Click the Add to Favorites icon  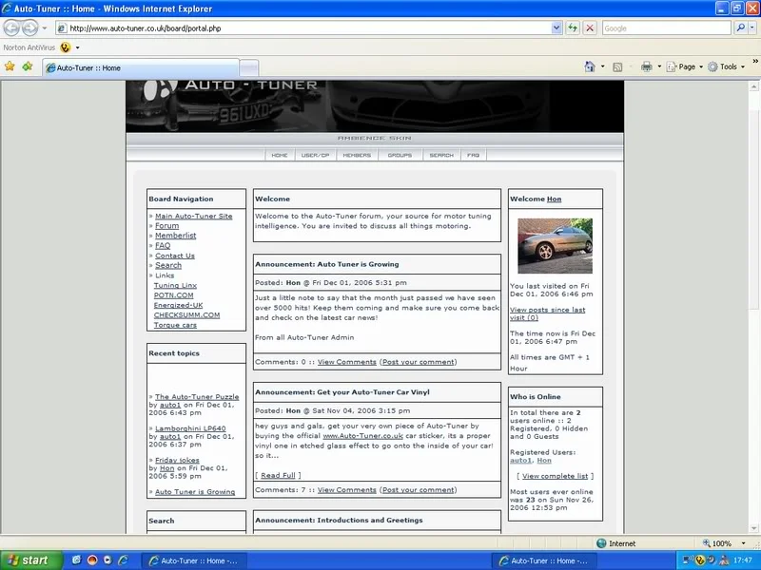pos(28,66)
